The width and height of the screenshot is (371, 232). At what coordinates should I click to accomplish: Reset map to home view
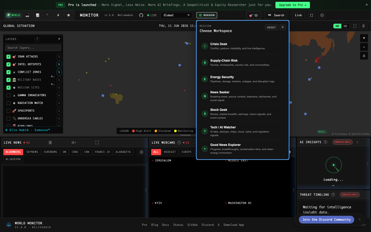coord(364,56)
